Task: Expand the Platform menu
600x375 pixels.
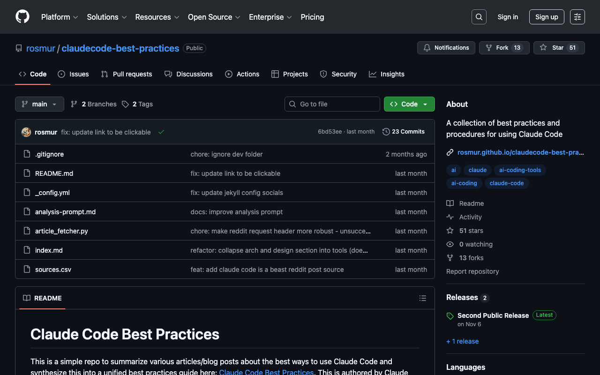Action: pos(60,17)
